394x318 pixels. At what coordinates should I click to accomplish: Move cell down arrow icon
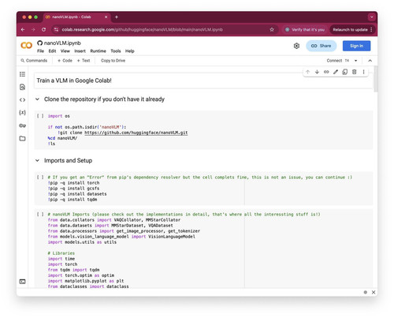317,72
